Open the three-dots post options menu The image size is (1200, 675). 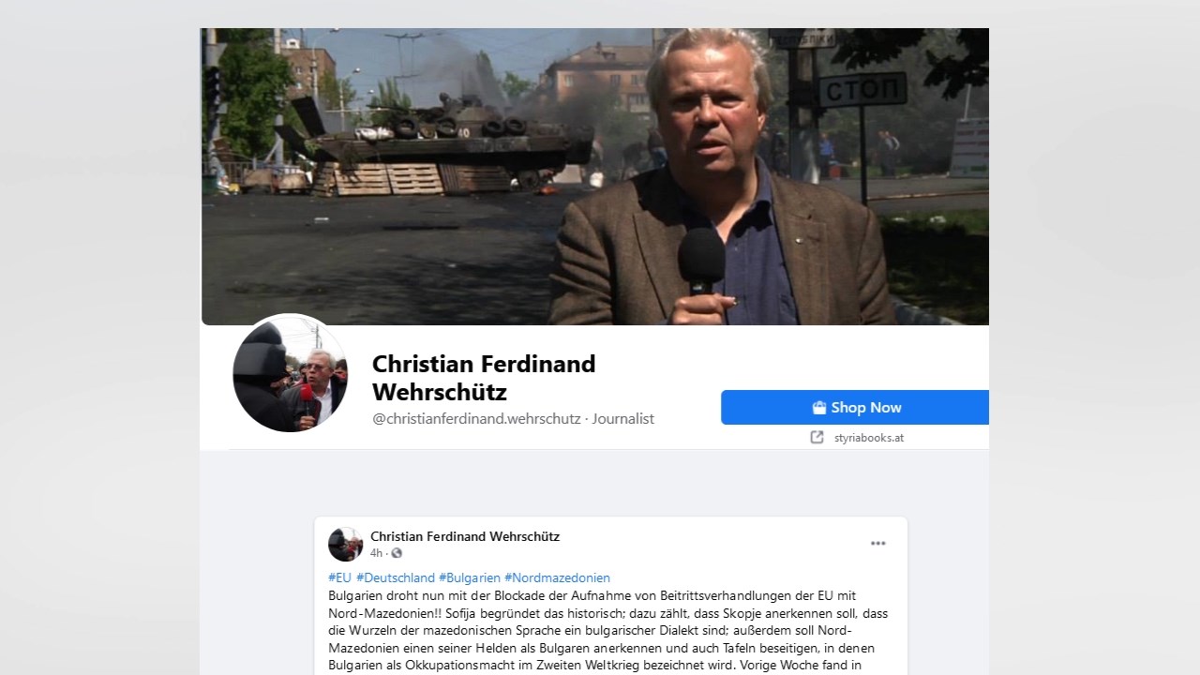(x=877, y=544)
